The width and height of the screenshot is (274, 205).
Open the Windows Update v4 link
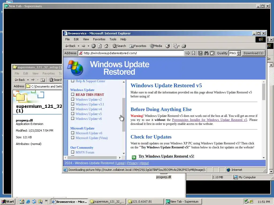pos(89,109)
